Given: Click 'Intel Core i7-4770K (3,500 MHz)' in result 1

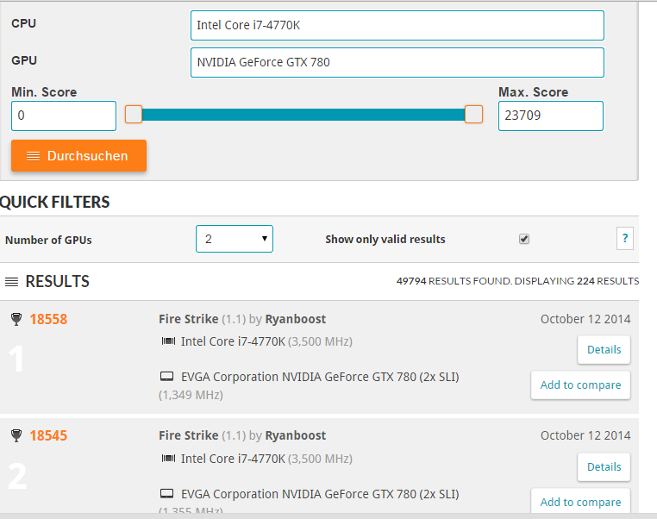Looking at the screenshot, I should [x=266, y=341].
